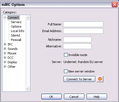Focus the Full Name input field
The height and width of the screenshot is (102, 119).
[83, 24]
